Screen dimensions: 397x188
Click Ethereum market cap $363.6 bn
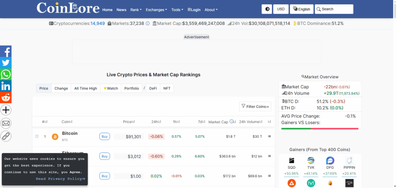click(227, 156)
